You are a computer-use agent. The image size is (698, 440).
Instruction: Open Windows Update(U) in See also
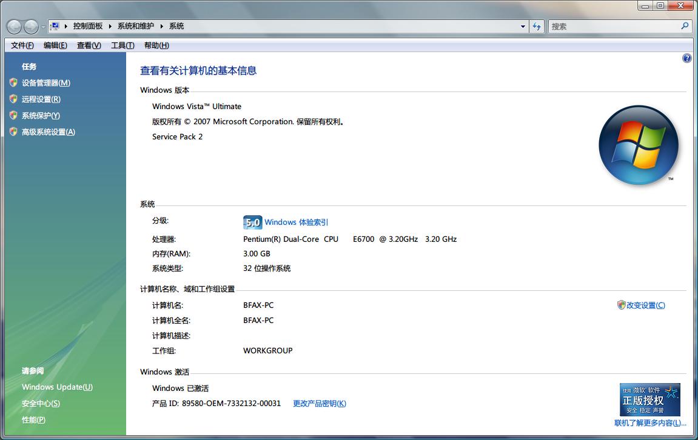point(58,387)
